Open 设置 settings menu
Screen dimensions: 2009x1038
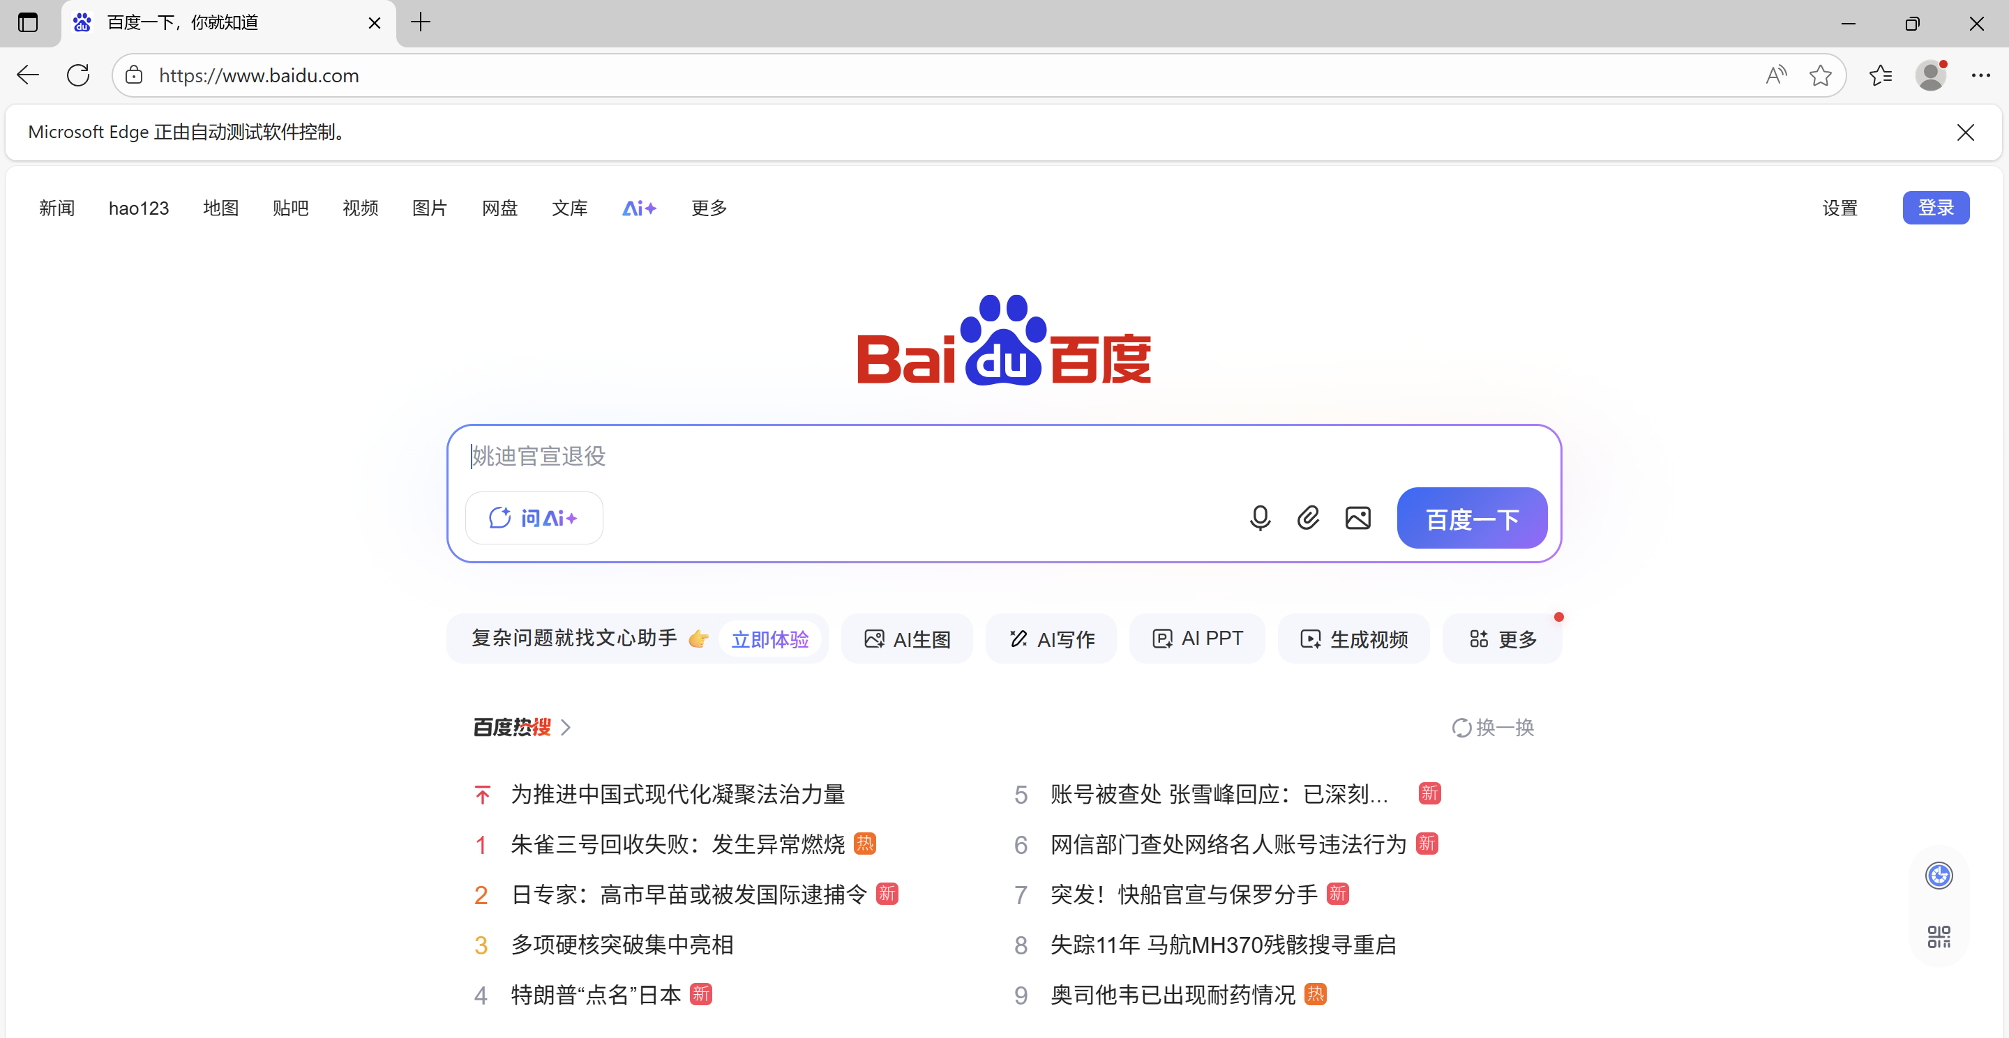1839,208
